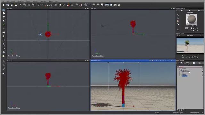Click the Paste icon in top toolbar

[x=29, y=5]
